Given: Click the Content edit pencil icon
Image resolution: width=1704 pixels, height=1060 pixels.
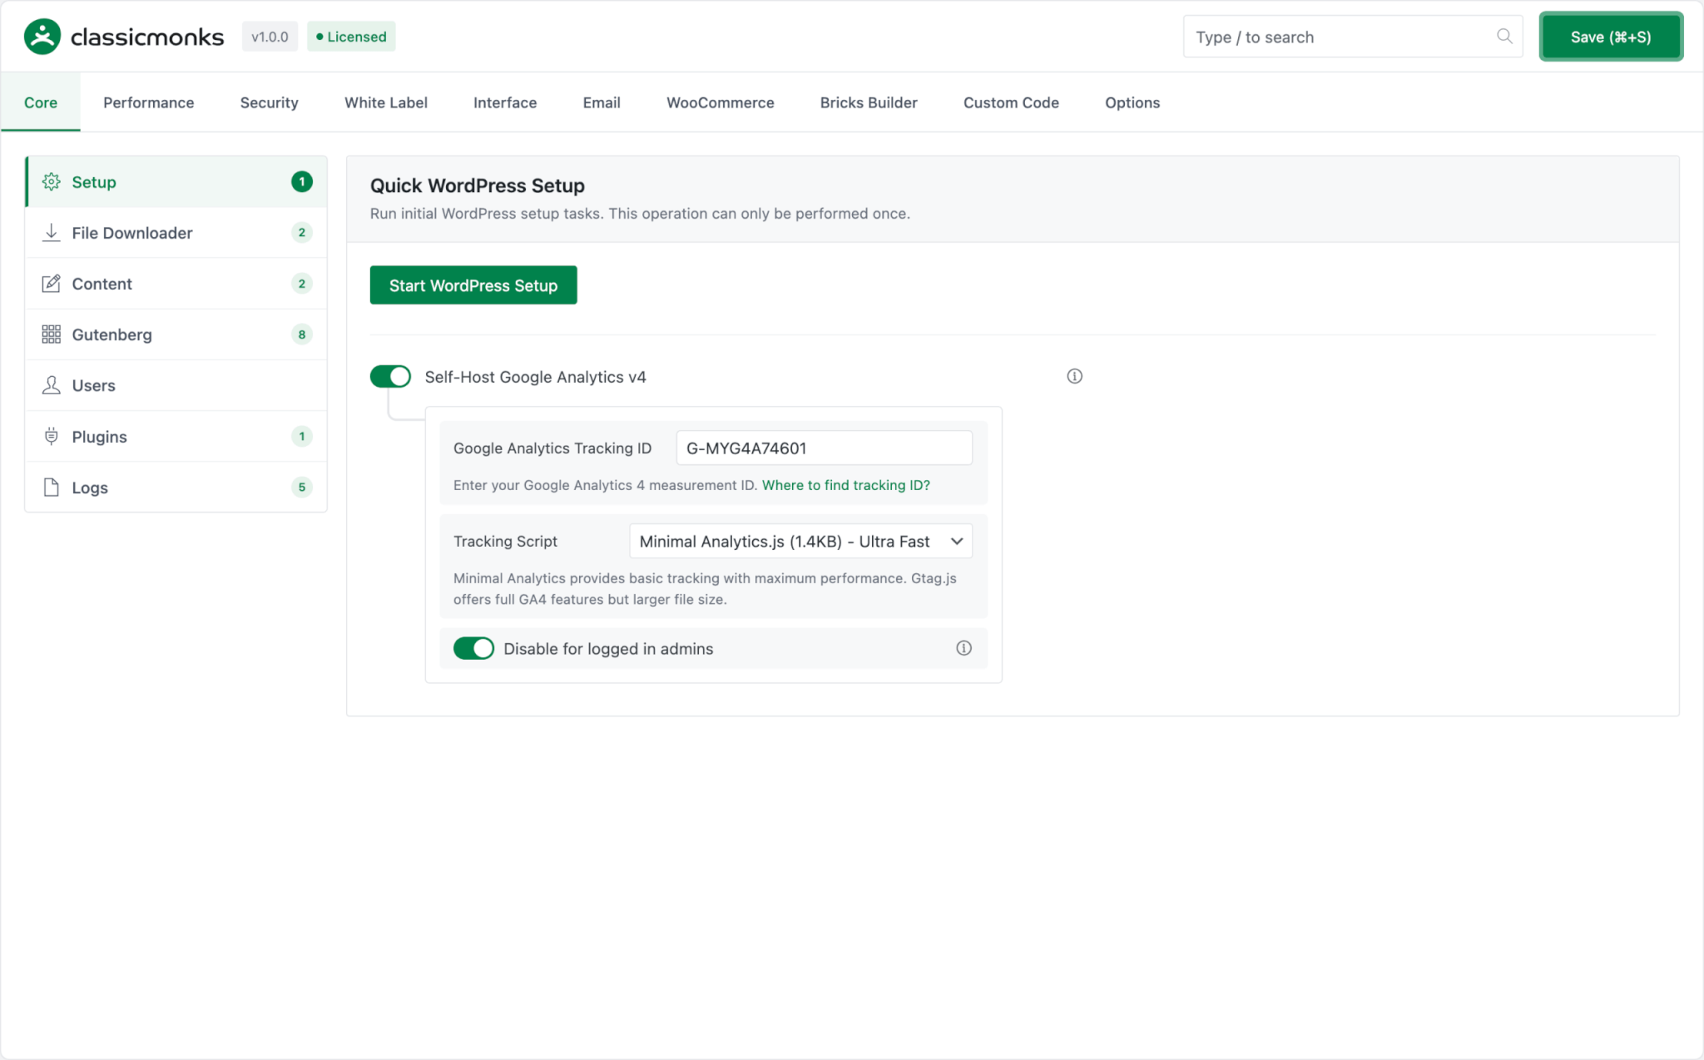Looking at the screenshot, I should pos(52,283).
